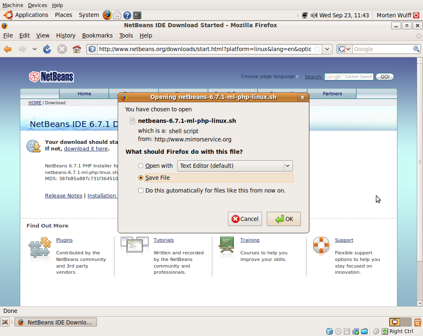Open the back/forward history dropdown
This screenshot has width=423, height=336.
pyautogui.click(x=35, y=49)
